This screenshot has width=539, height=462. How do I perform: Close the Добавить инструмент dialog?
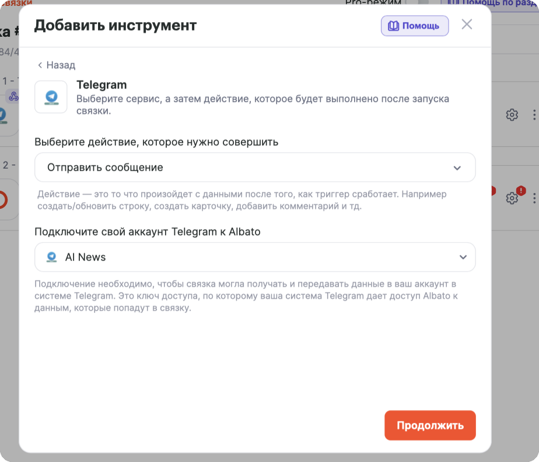tap(467, 24)
